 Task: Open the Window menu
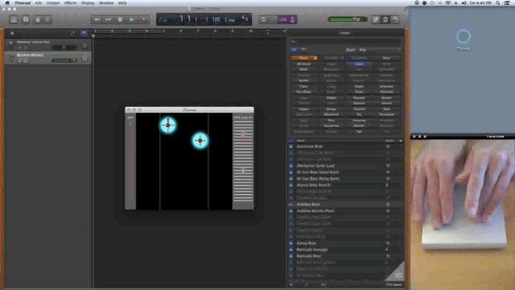point(106,3)
